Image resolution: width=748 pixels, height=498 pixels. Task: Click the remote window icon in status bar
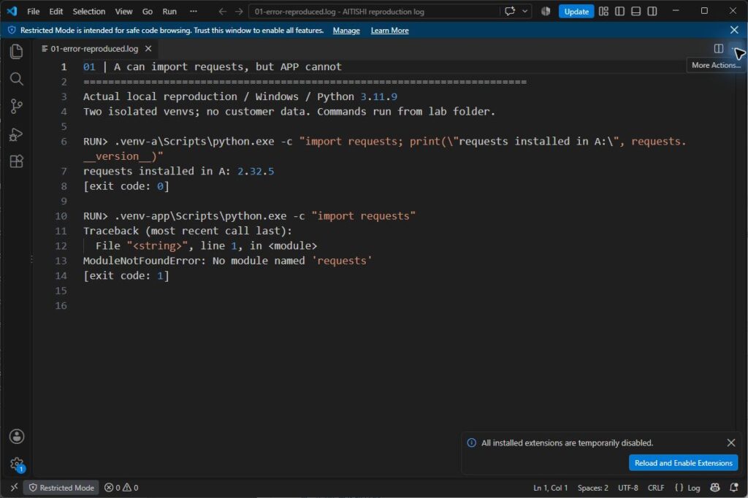click(14, 488)
